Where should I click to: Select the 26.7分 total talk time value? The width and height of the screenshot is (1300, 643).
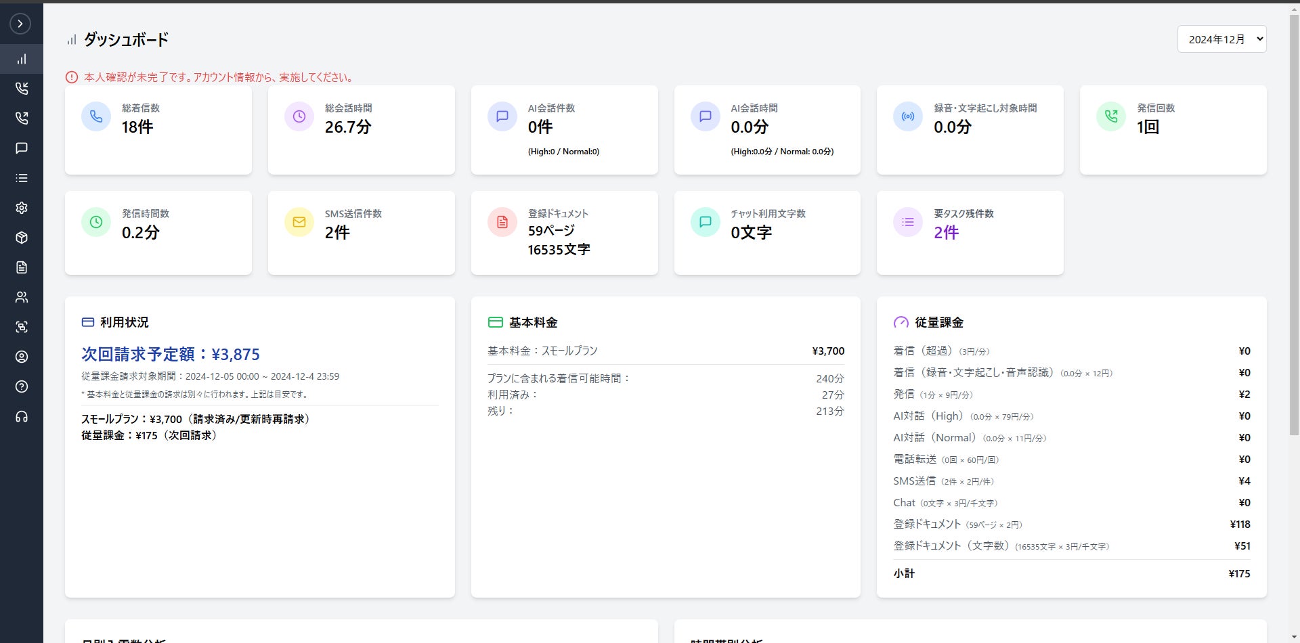pyautogui.click(x=348, y=127)
